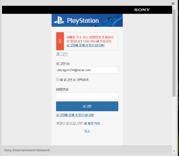Click the 로그인 heading text
The width and height of the screenshot is (179, 156).
tap(62, 54)
